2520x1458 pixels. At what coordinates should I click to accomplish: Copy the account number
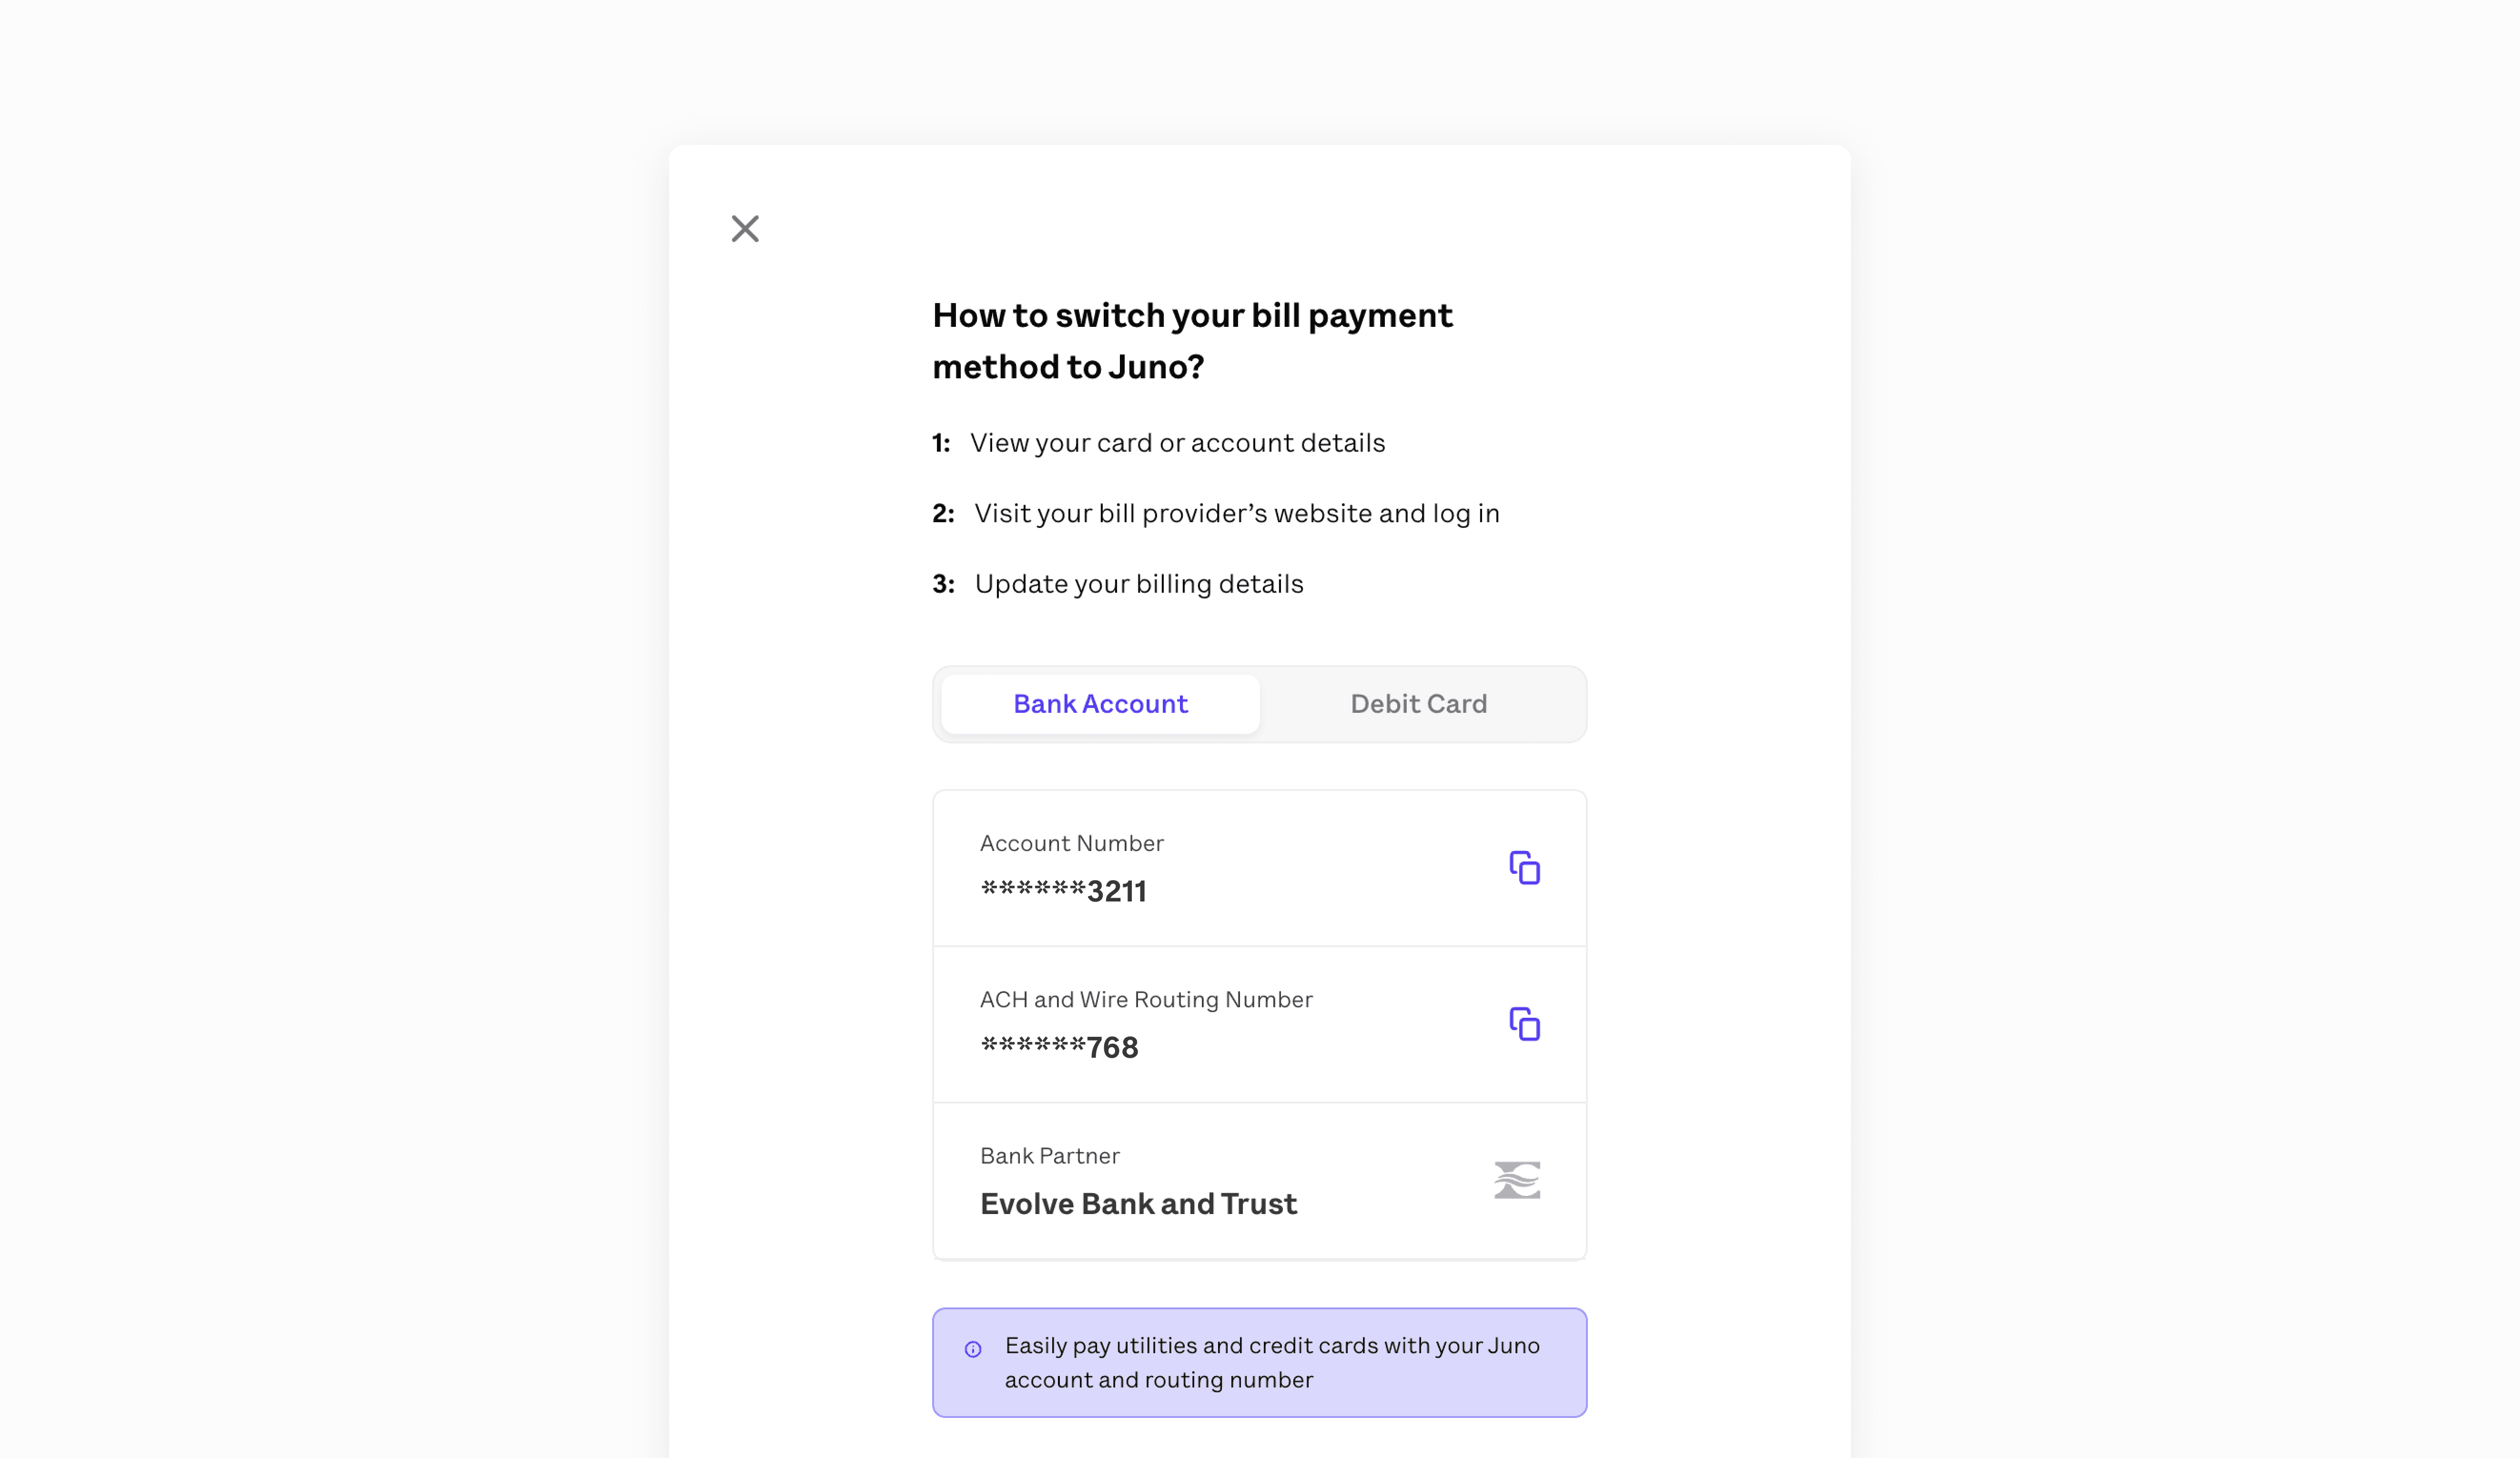pyautogui.click(x=1524, y=868)
